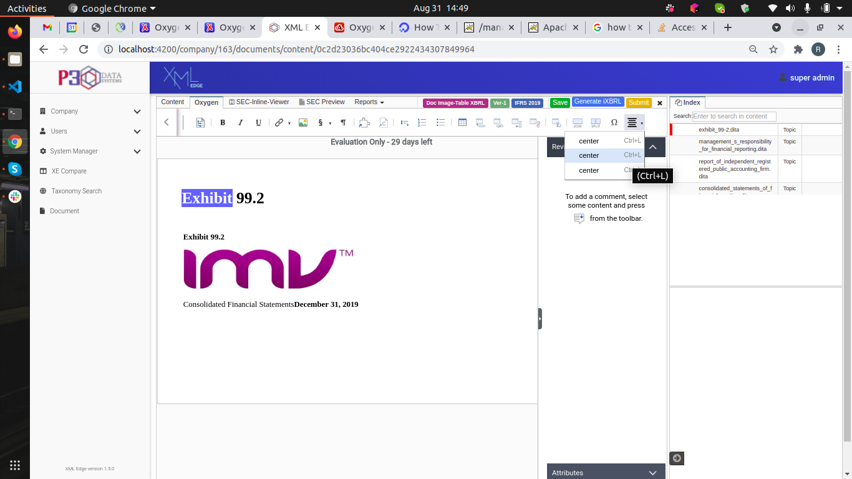Select exhibit_99-2.dita in the Index
852x479 pixels.
click(719, 130)
